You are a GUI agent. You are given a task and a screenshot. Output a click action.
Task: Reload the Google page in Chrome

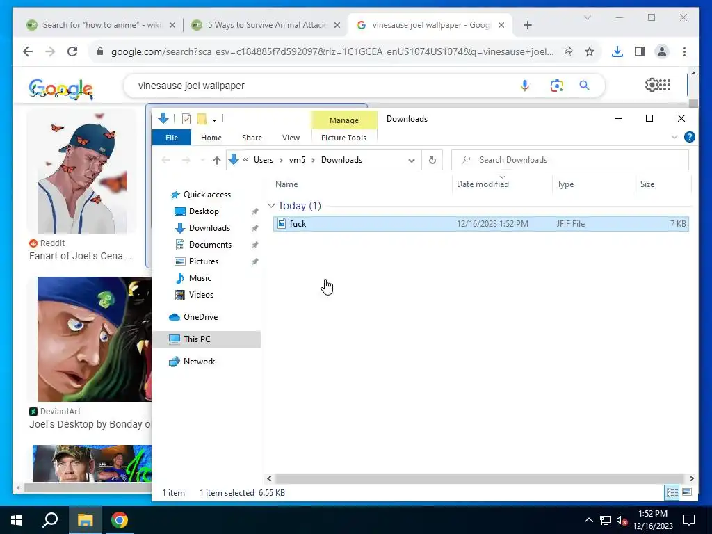[x=72, y=51]
